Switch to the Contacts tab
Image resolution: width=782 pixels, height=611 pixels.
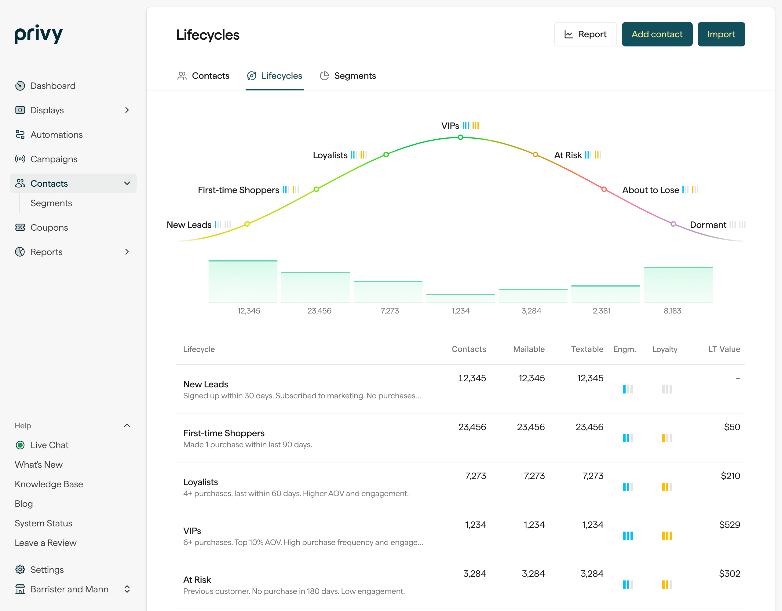(203, 76)
